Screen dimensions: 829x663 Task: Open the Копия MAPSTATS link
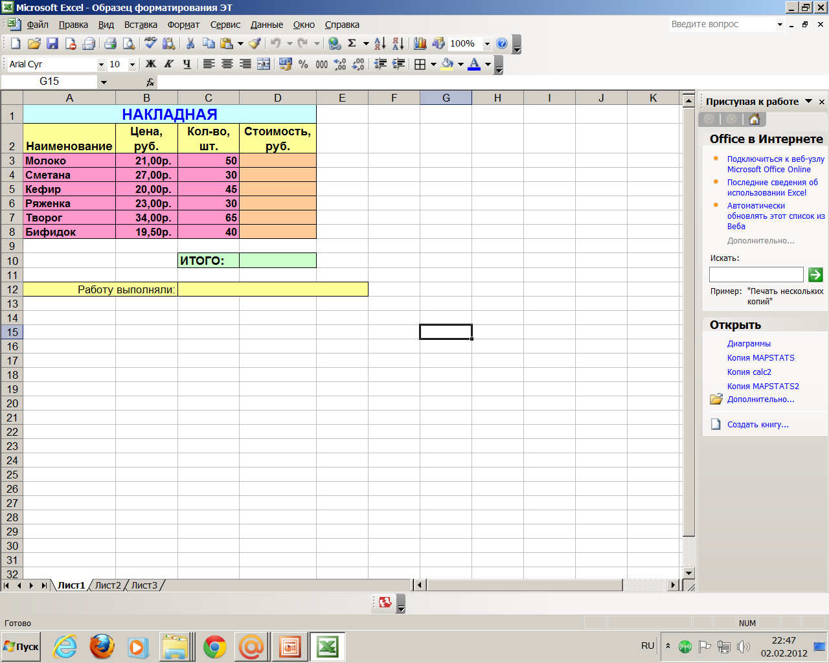tap(760, 358)
